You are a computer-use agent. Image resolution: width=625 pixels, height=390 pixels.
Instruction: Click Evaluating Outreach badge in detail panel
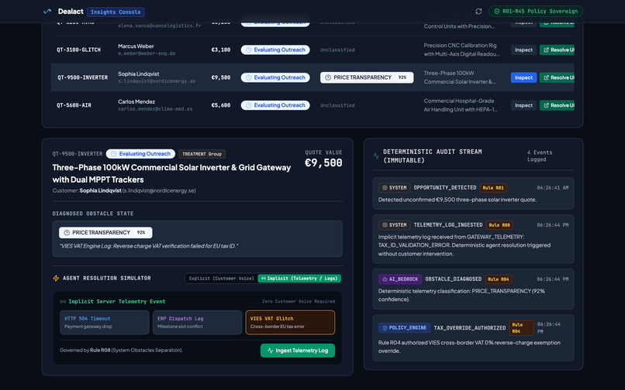tap(140, 154)
